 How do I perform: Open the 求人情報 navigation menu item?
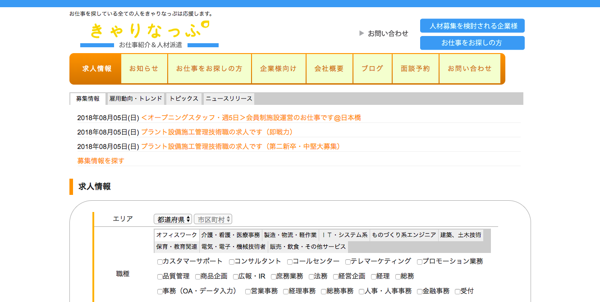pyautogui.click(x=96, y=69)
